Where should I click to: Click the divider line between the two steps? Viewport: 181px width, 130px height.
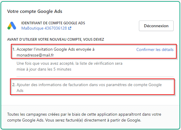94,77
